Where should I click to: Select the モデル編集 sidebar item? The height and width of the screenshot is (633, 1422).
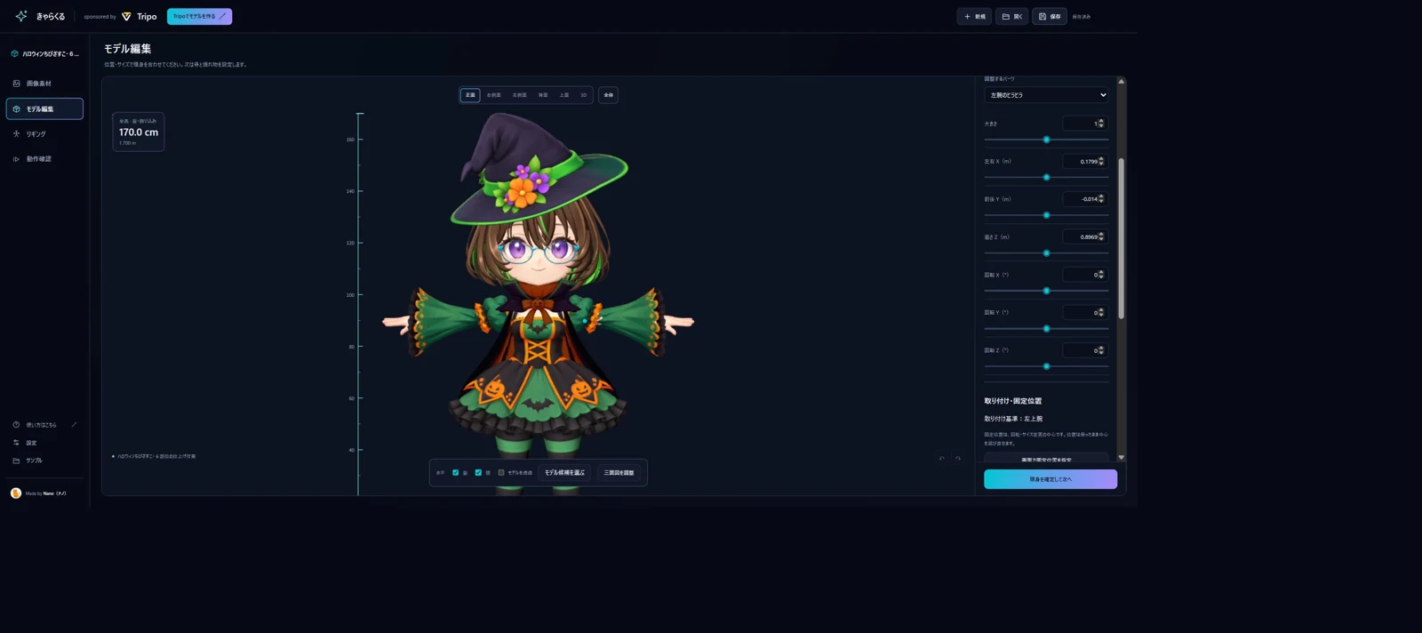pyautogui.click(x=44, y=108)
